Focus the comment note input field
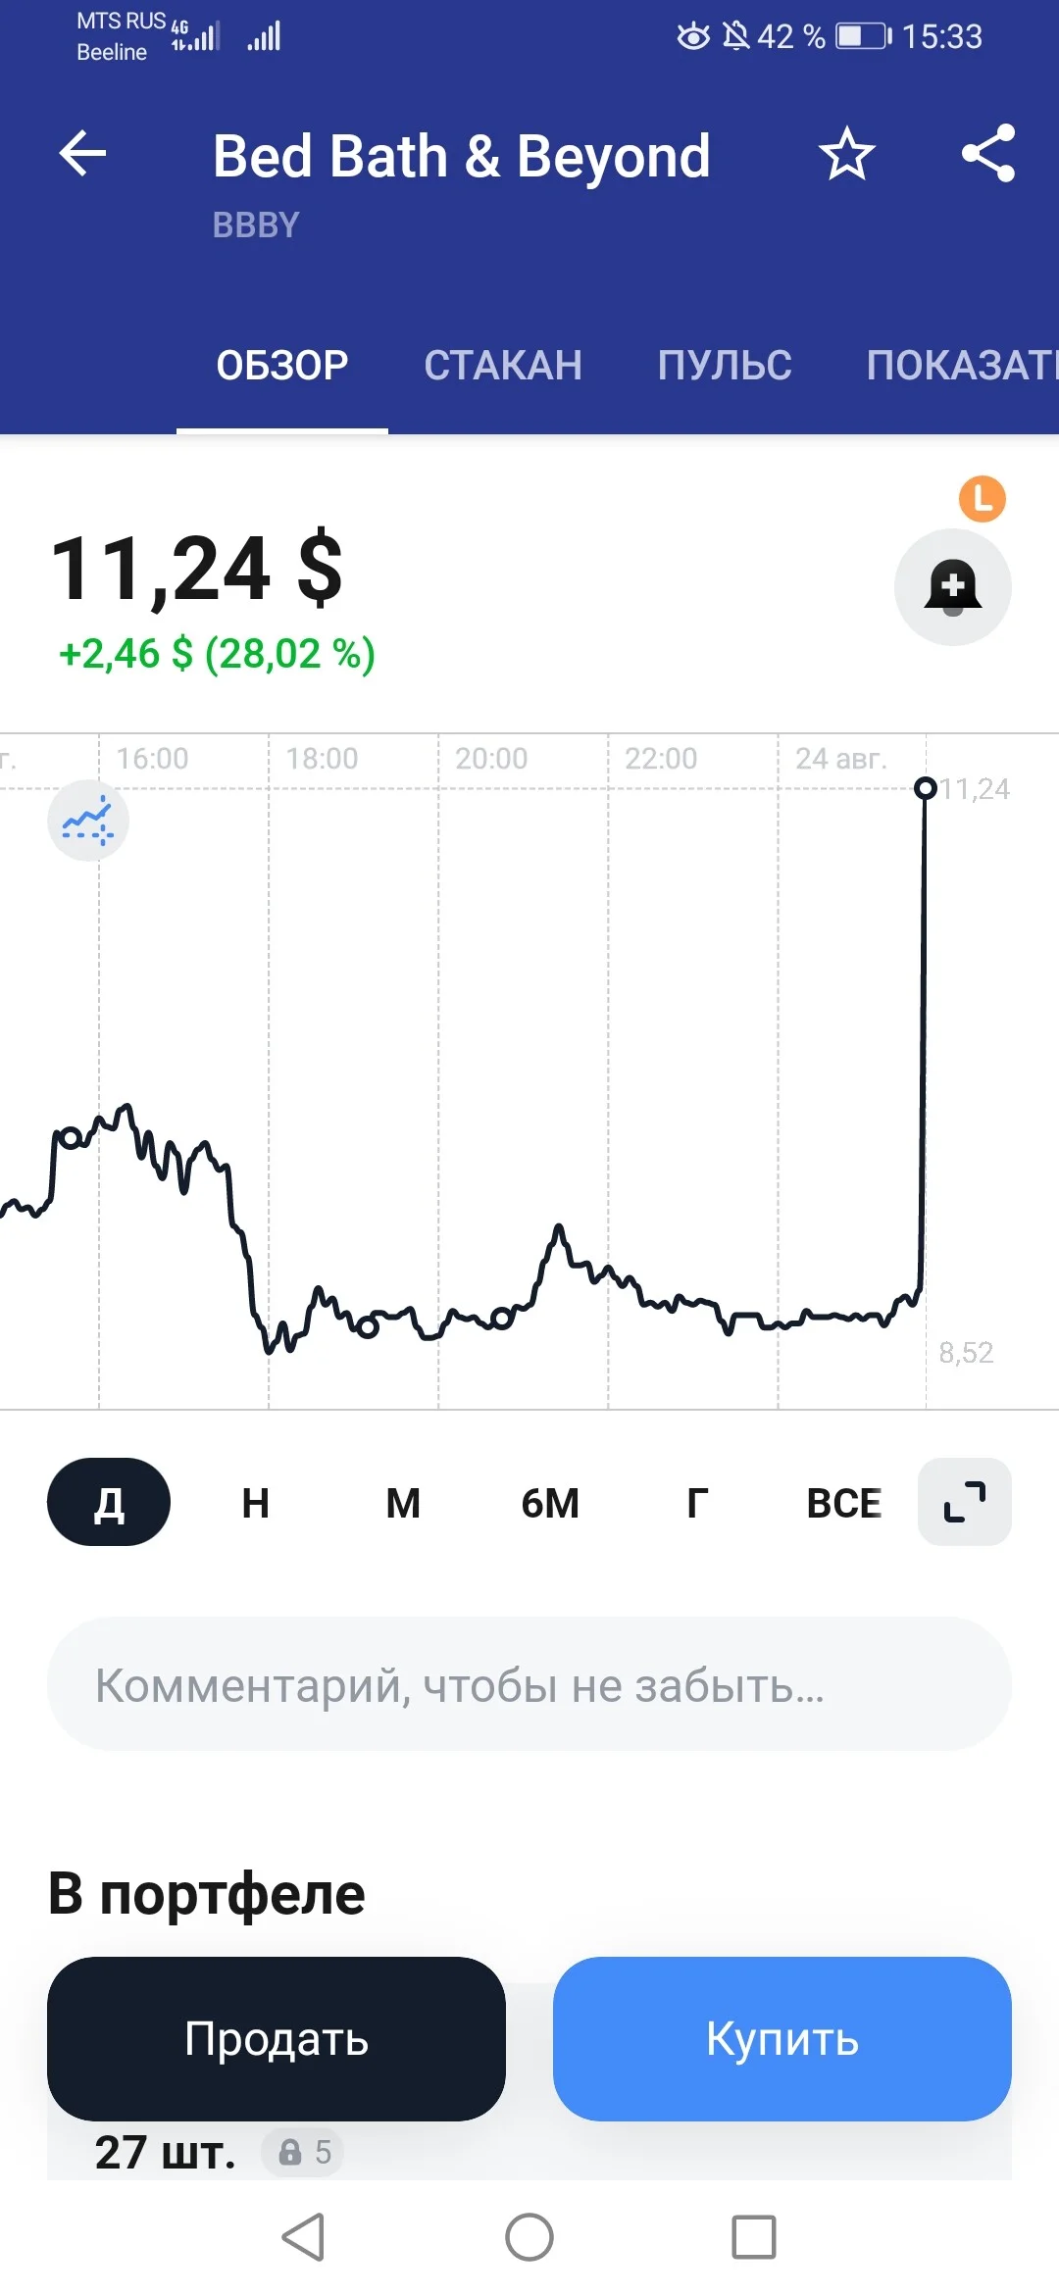Screen dimensions: 1059x2294 tap(529, 1684)
